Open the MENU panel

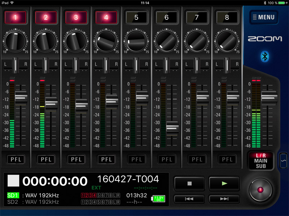click(263, 17)
